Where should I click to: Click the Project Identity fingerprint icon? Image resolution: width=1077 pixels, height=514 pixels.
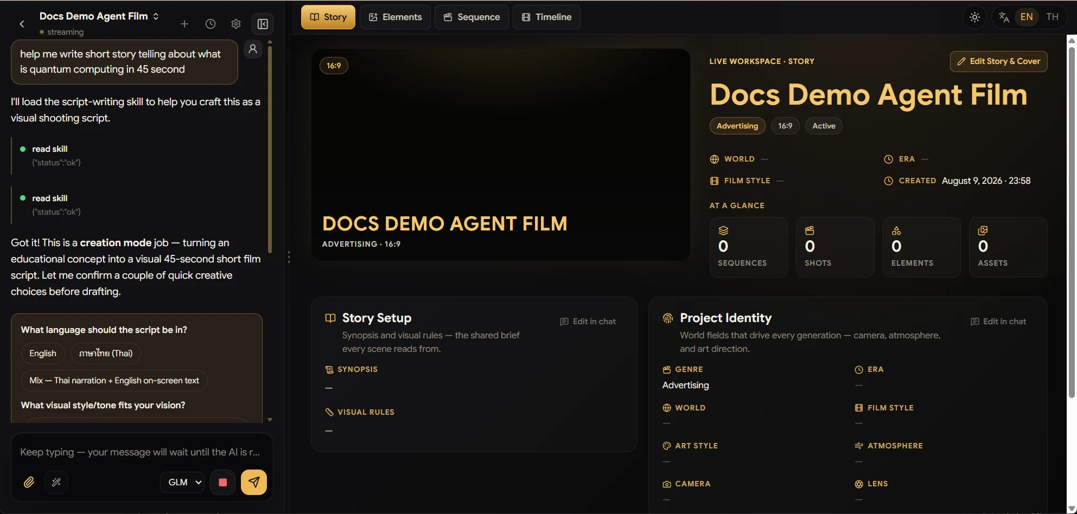[668, 318]
